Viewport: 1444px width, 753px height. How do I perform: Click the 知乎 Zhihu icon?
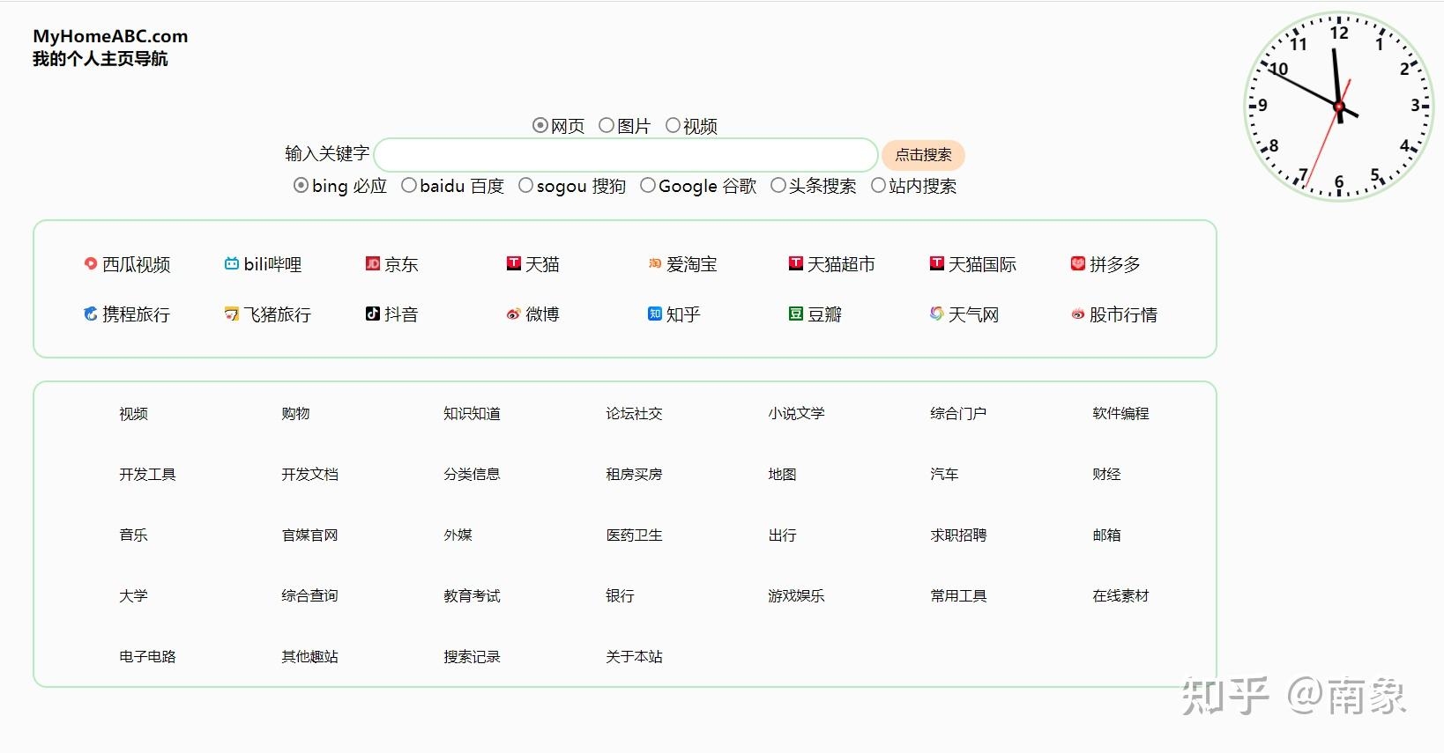655,314
